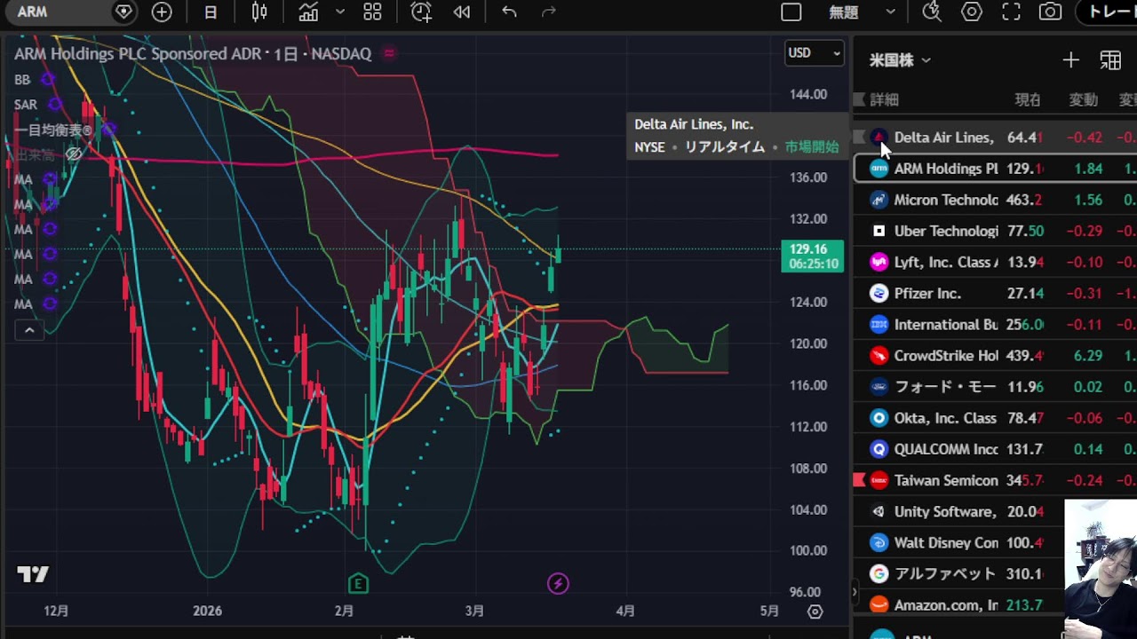Toggle flag on Delta Air Lines row

[859, 137]
